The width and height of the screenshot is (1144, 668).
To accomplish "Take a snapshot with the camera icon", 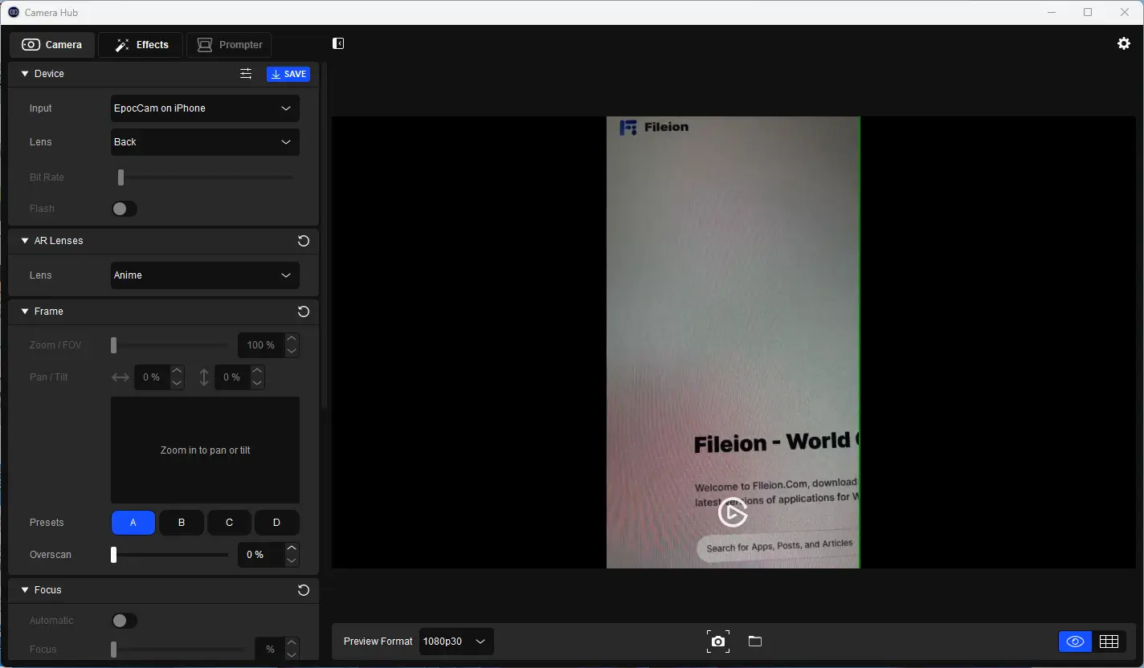I will [x=718, y=642].
